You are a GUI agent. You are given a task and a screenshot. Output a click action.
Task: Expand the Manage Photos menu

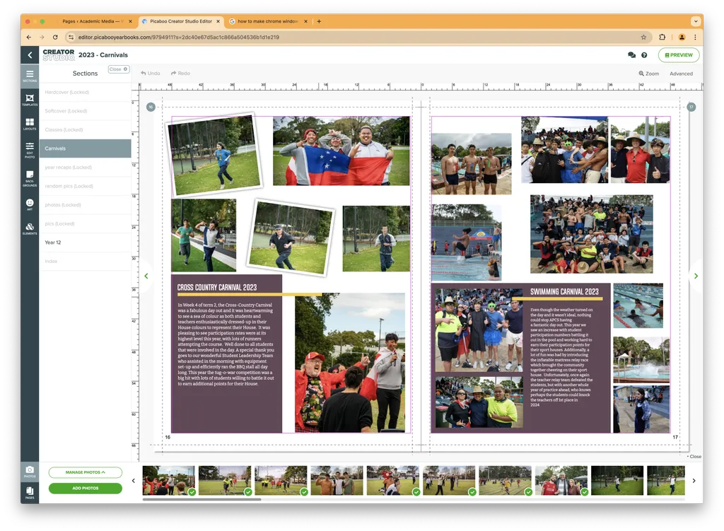point(86,472)
